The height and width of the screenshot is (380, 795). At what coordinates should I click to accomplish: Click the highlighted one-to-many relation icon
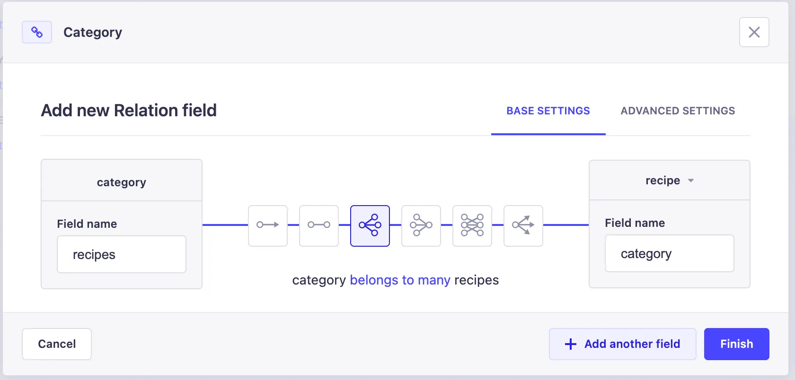click(370, 225)
